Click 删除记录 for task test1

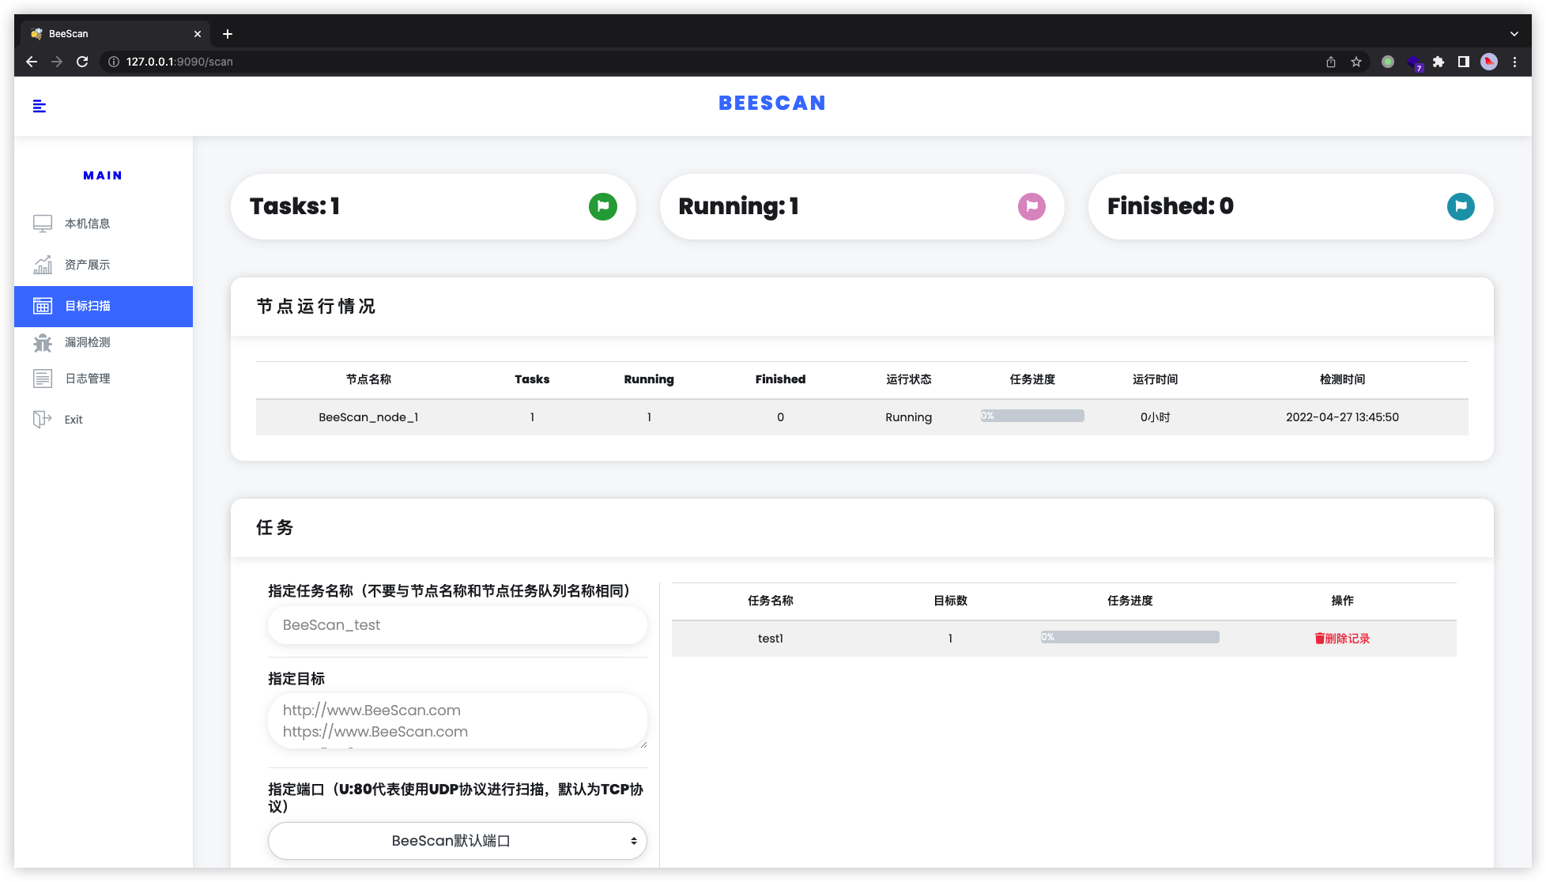pyautogui.click(x=1342, y=639)
